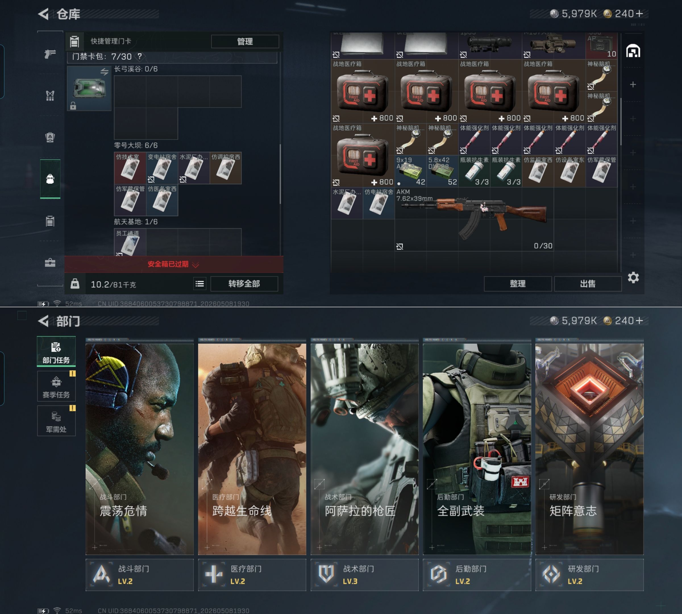Click the 整理 button
This screenshot has width=682, height=614.
pyautogui.click(x=518, y=284)
